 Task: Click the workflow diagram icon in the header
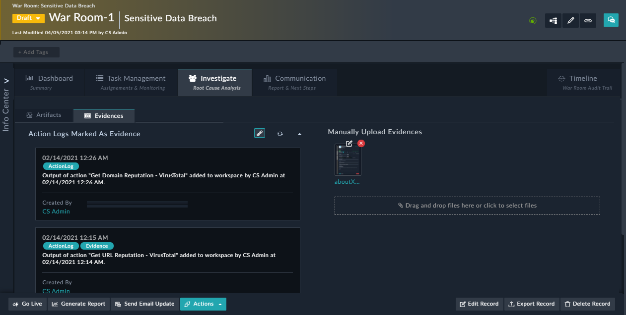click(x=553, y=20)
